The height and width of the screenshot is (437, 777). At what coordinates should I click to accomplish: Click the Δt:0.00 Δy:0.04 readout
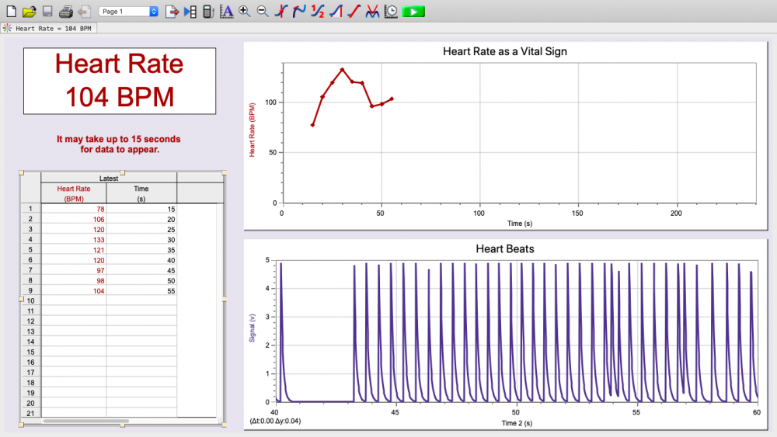coord(276,421)
